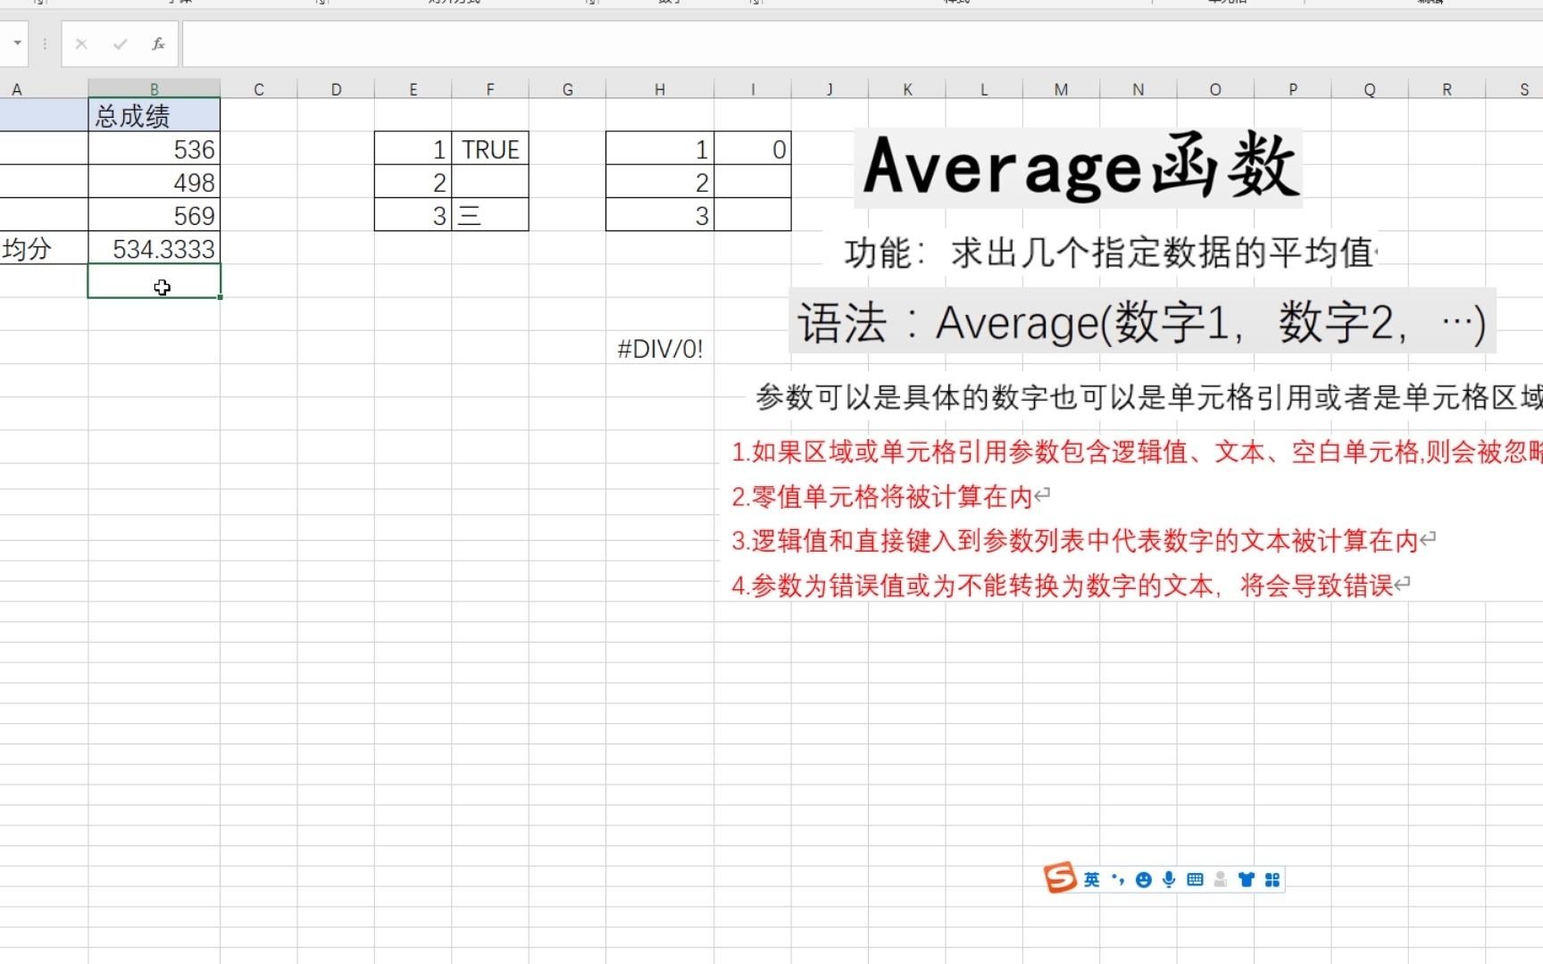This screenshot has width=1543, height=964.
Task: Switch IME language via 英 icon
Action: click(x=1092, y=880)
